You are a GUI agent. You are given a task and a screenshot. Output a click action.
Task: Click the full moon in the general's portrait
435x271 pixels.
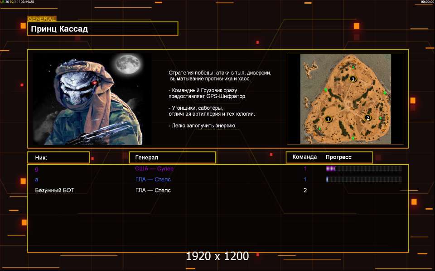[x=128, y=64]
